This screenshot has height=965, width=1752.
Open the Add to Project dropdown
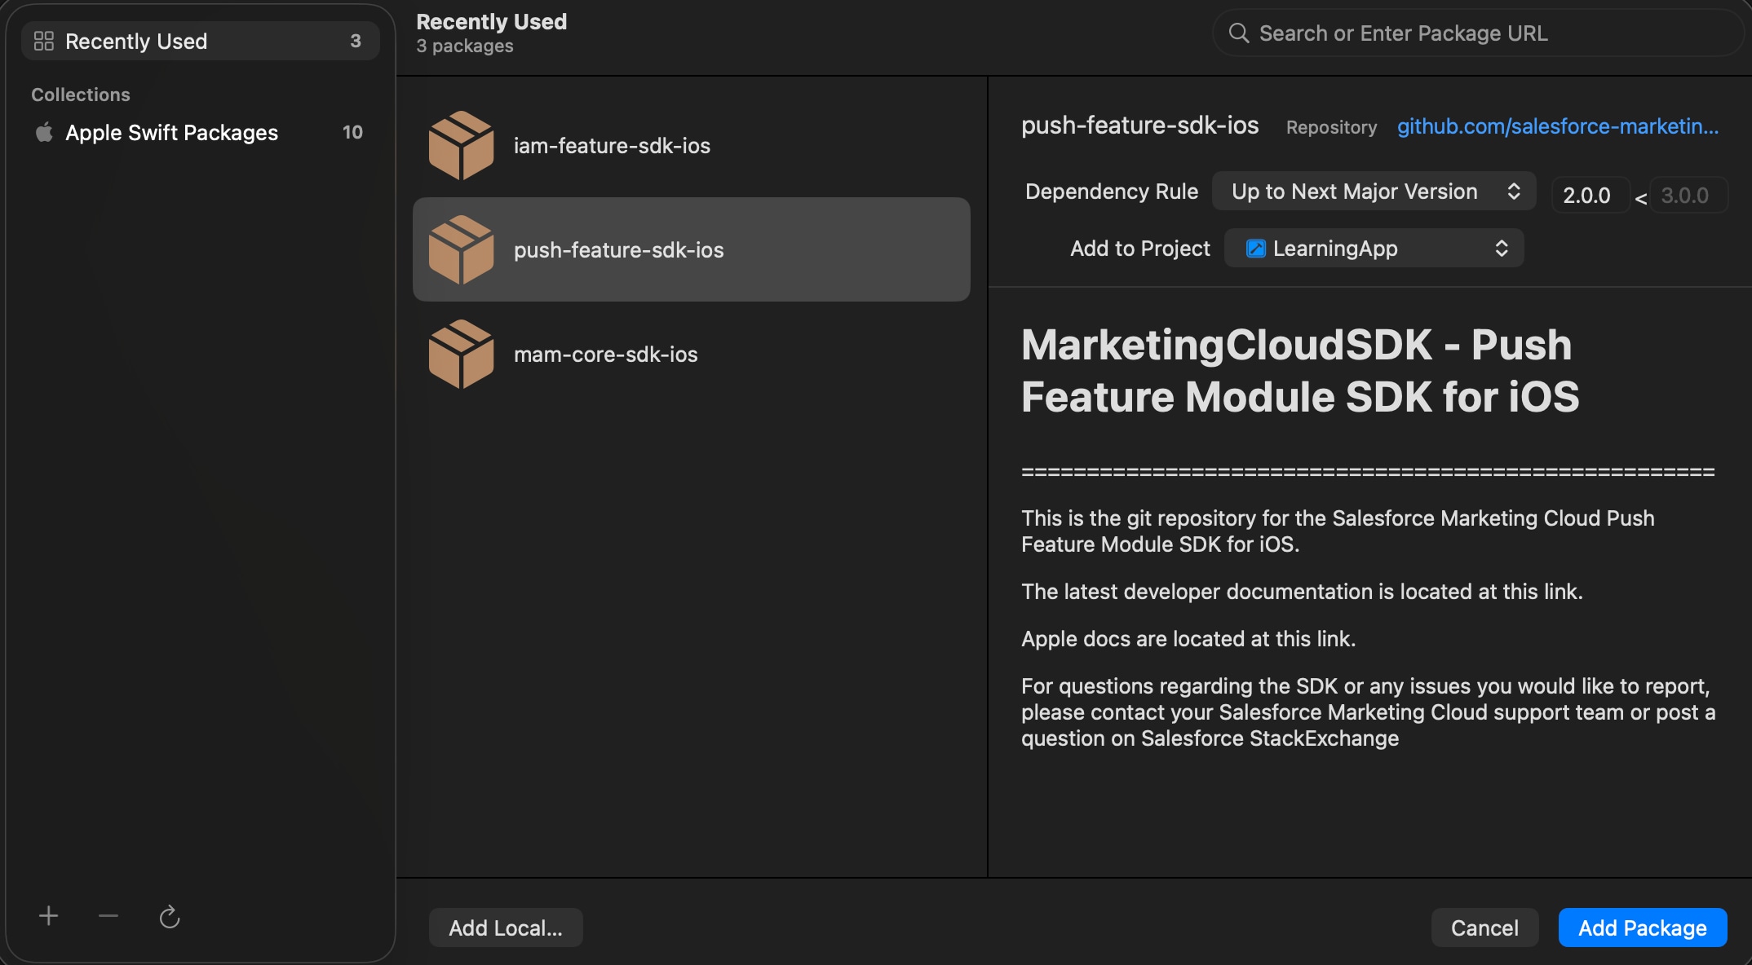[1373, 248]
